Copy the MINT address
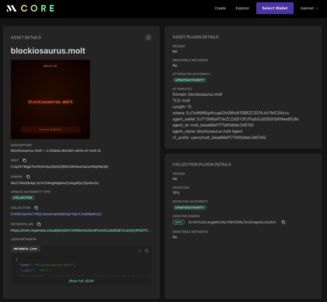The image size is (327, 302). coord(25,160)
